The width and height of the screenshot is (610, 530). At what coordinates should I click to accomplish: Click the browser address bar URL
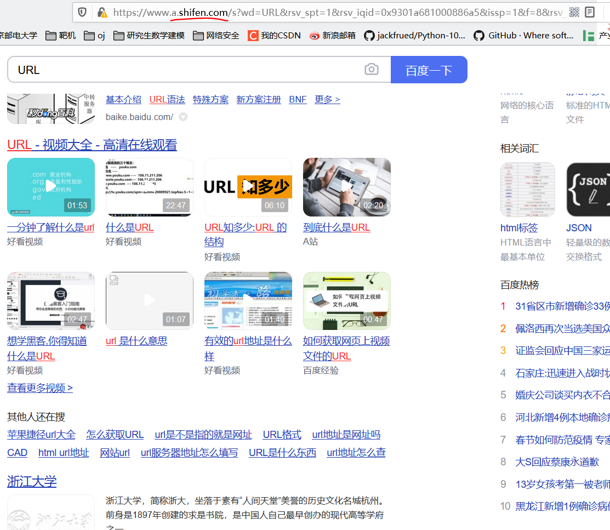point(338,13)
